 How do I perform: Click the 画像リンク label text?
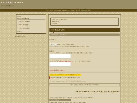pos(53,51)
